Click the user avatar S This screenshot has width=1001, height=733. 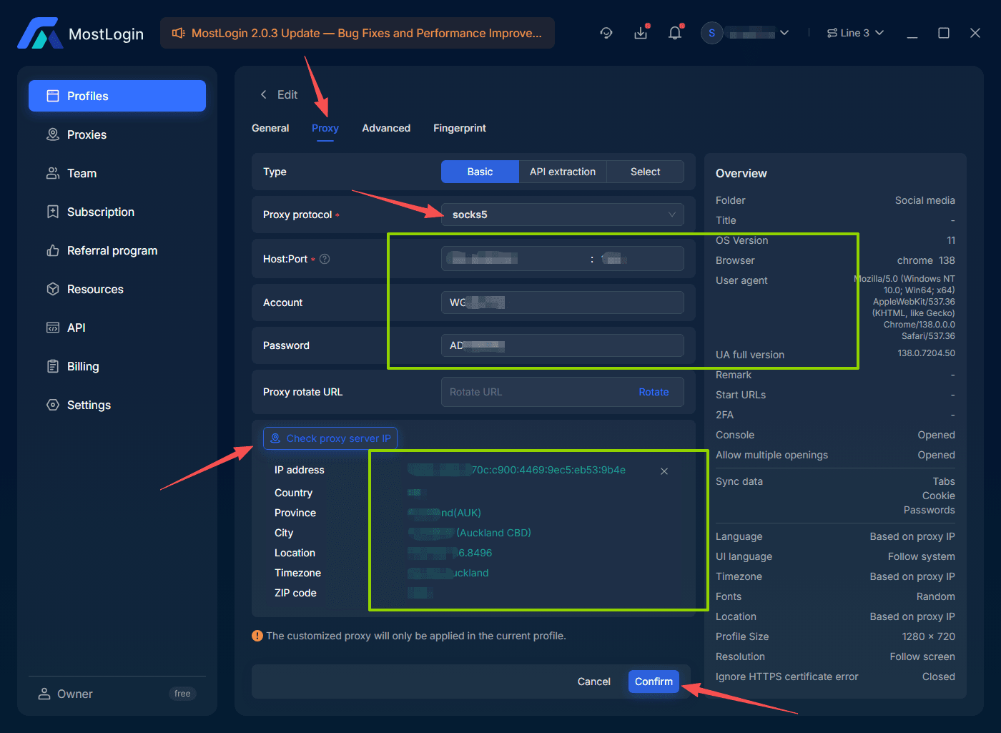point(711,33)
